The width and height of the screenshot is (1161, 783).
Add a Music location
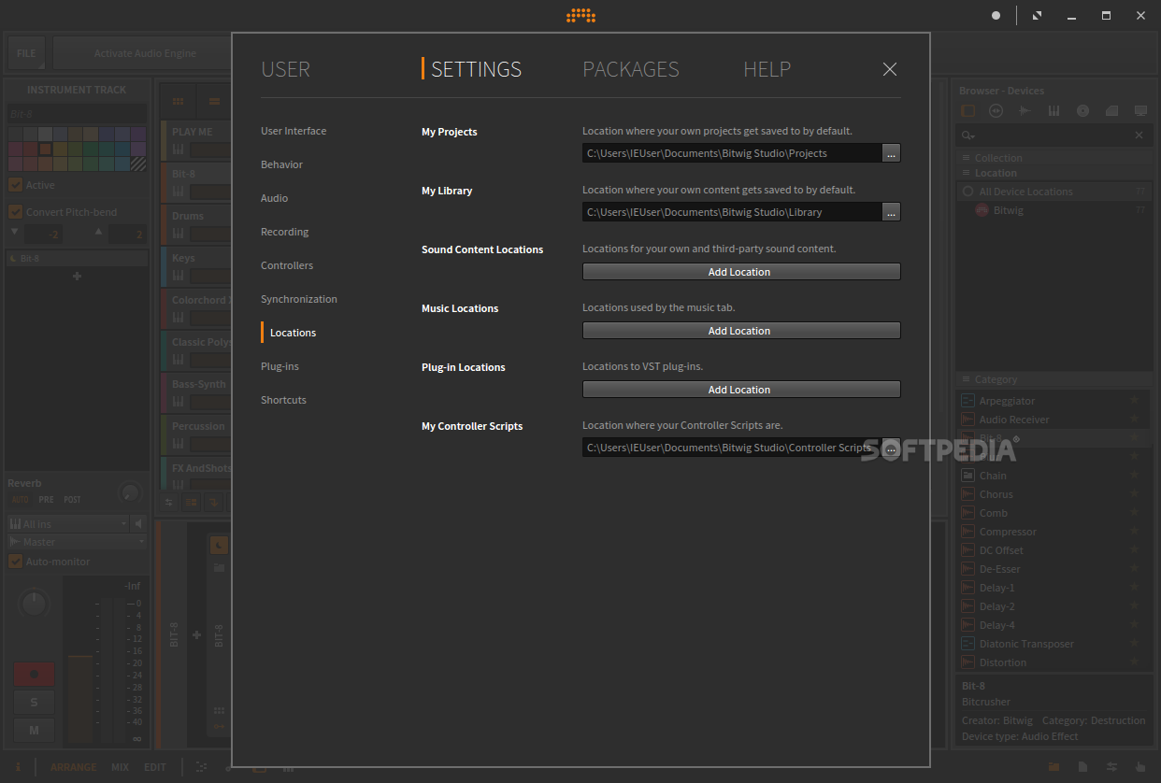coord(741,331)
